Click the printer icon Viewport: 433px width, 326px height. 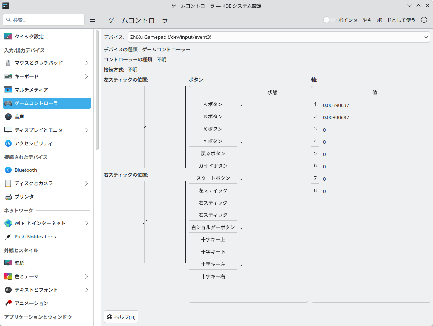coord(8,197)
